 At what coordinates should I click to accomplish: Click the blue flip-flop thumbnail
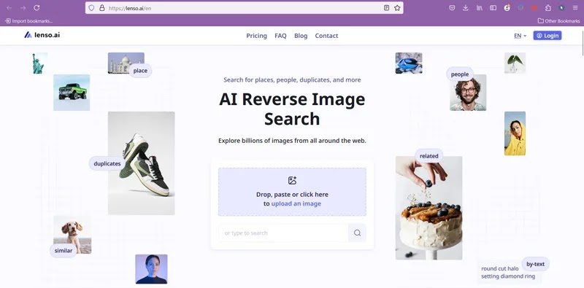[409, 63]
